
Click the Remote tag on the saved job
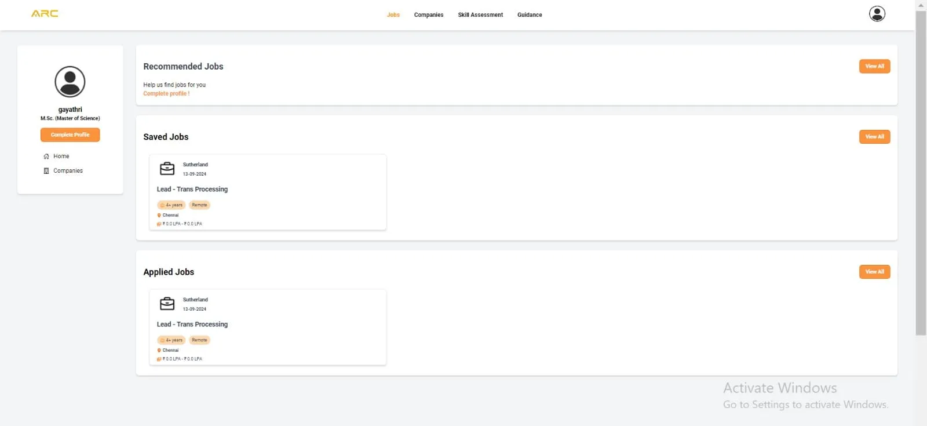[x=199, y=205]
